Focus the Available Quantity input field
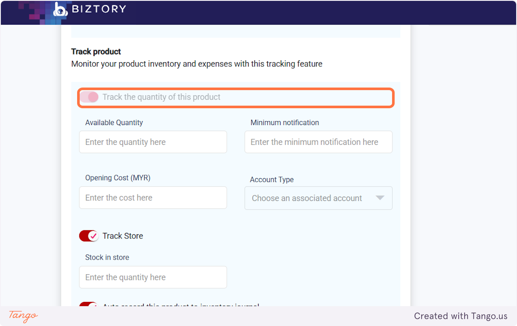The width and height of the screenshot is (517, 326). pyautogui.click(x=153, y=142)
